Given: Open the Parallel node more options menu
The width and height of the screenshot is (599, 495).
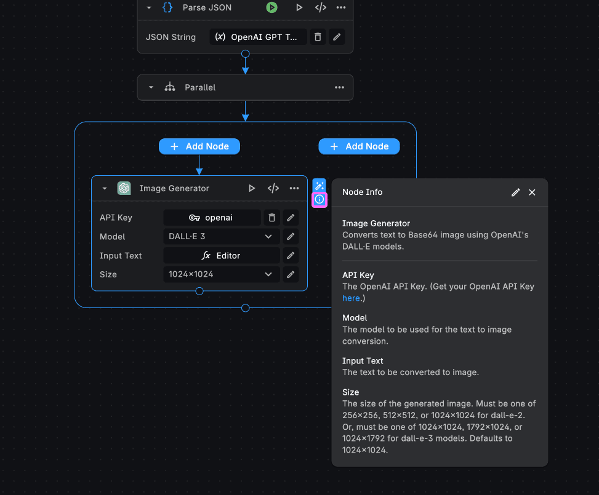Looking at the screenshot, I should pyautogui.click(x=339, y=87).
